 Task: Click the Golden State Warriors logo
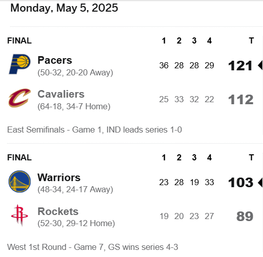[20, 182]
